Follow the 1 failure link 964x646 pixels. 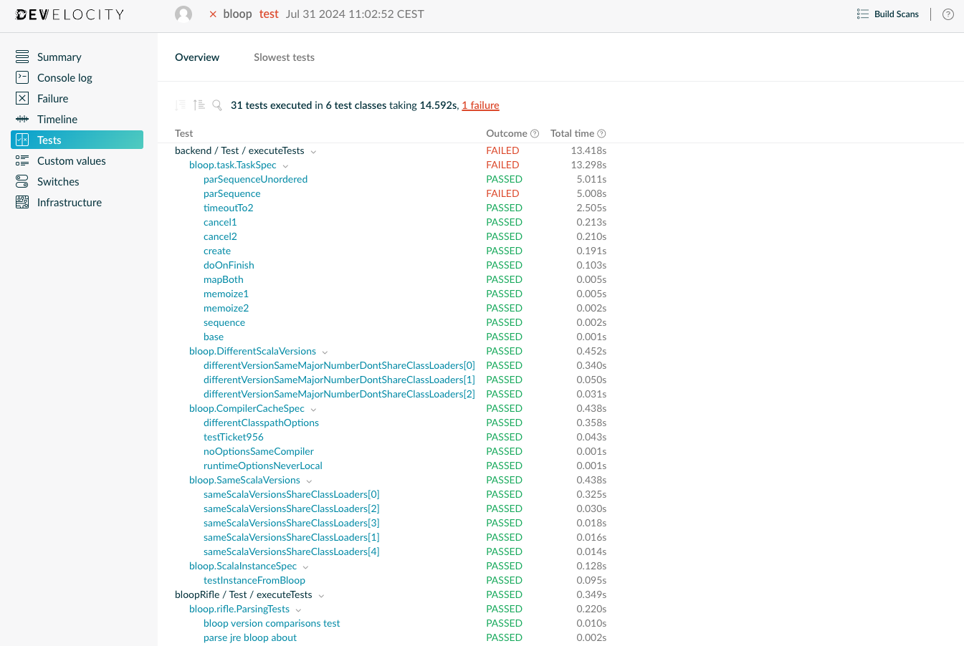point(480,105)
